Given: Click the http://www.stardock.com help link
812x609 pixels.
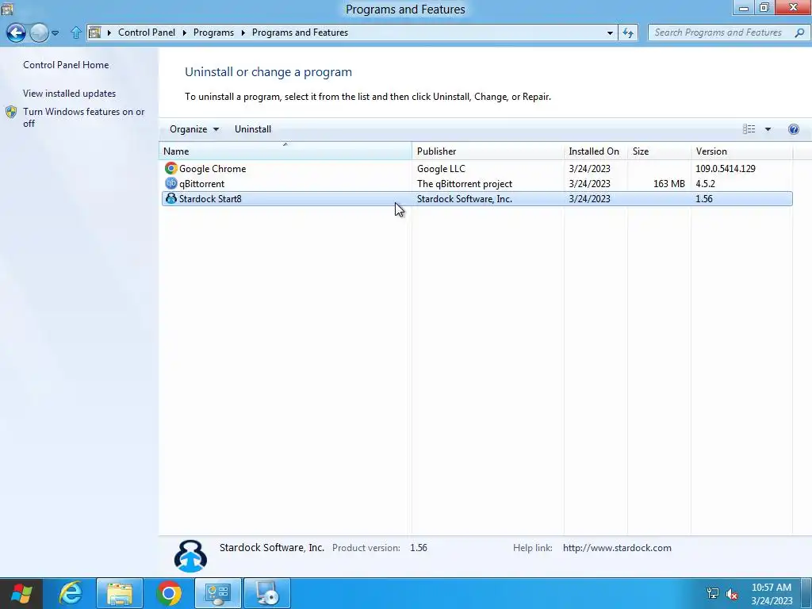Looking at the screenshot, I should pyautogui.click(x=617, y=548).
